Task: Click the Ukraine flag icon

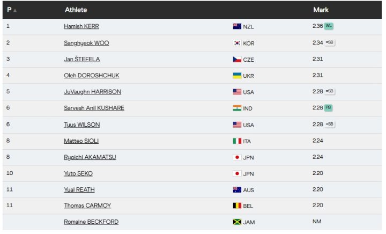Action: [x=237, y=76]
